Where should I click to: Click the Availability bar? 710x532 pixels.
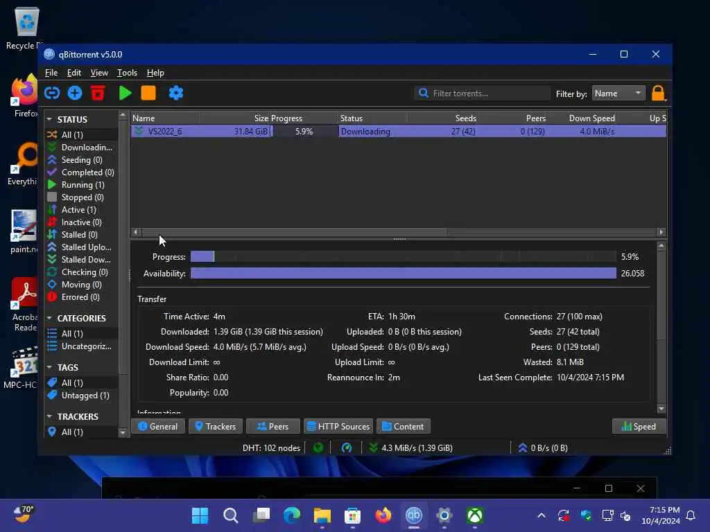403,273
